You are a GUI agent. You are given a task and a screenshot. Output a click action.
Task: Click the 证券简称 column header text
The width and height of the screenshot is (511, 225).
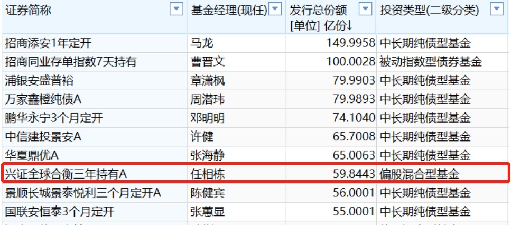click(x=28, y=10)
